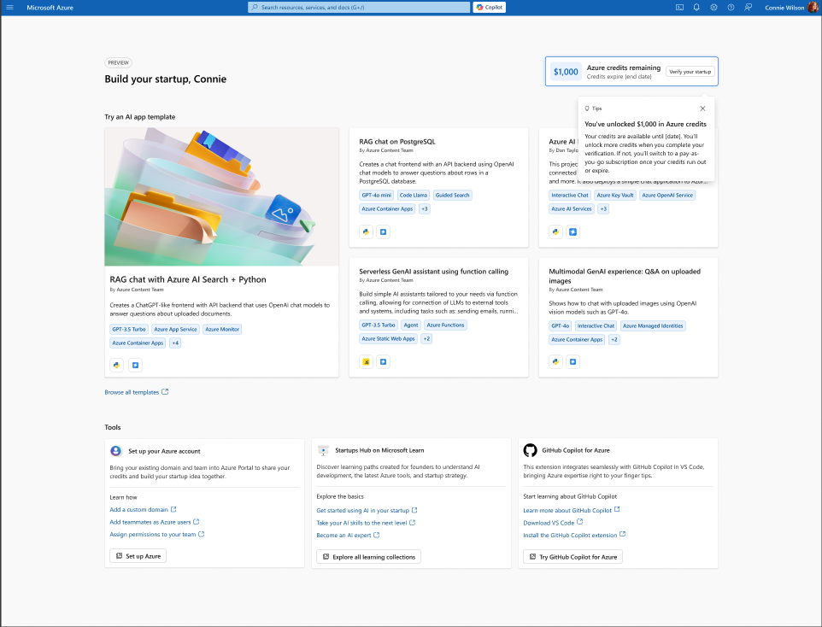The height and width of the screenshot is (627, 822).
Task: Open Cloud Shell from the top bar
Action: [679, 8]
